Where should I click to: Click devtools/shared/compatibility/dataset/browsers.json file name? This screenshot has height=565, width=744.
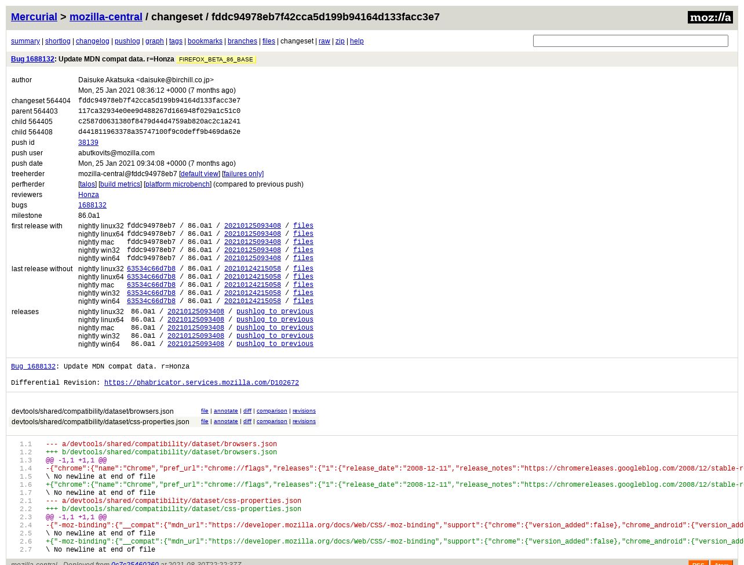[93, 411]
